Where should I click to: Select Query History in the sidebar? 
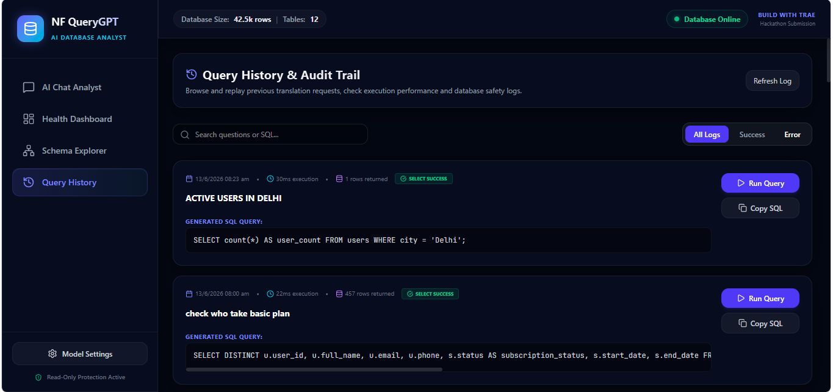pyautogui.click(x=80, y=182)
